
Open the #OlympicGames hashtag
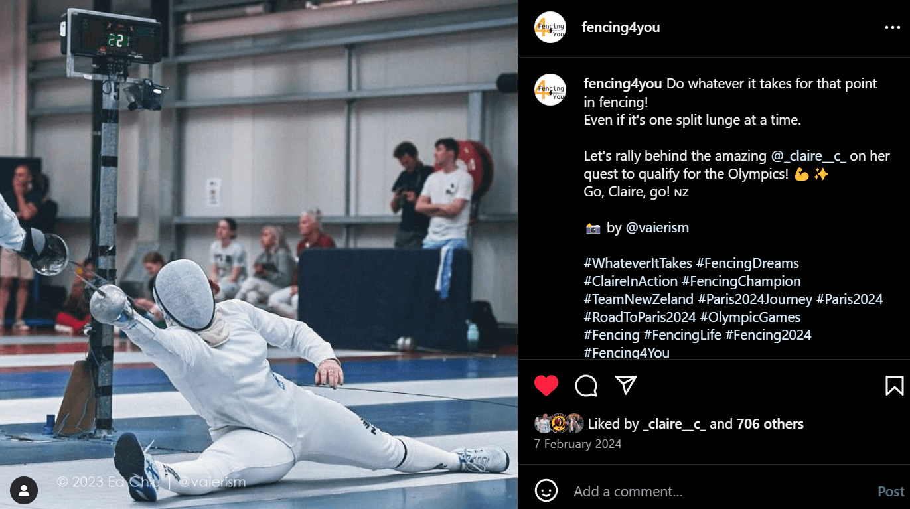coord(750,317)
